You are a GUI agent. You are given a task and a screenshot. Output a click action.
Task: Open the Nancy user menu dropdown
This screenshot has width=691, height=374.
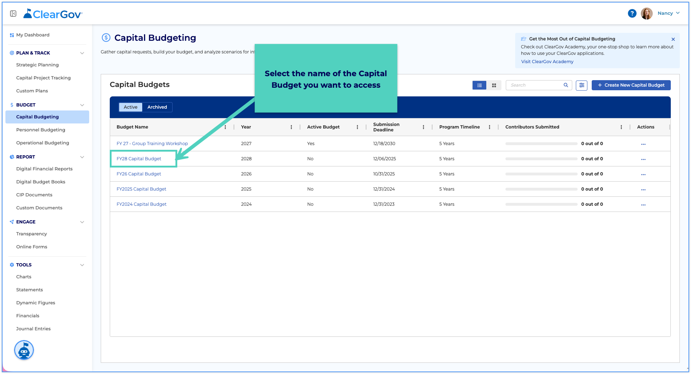click(669, 13)
